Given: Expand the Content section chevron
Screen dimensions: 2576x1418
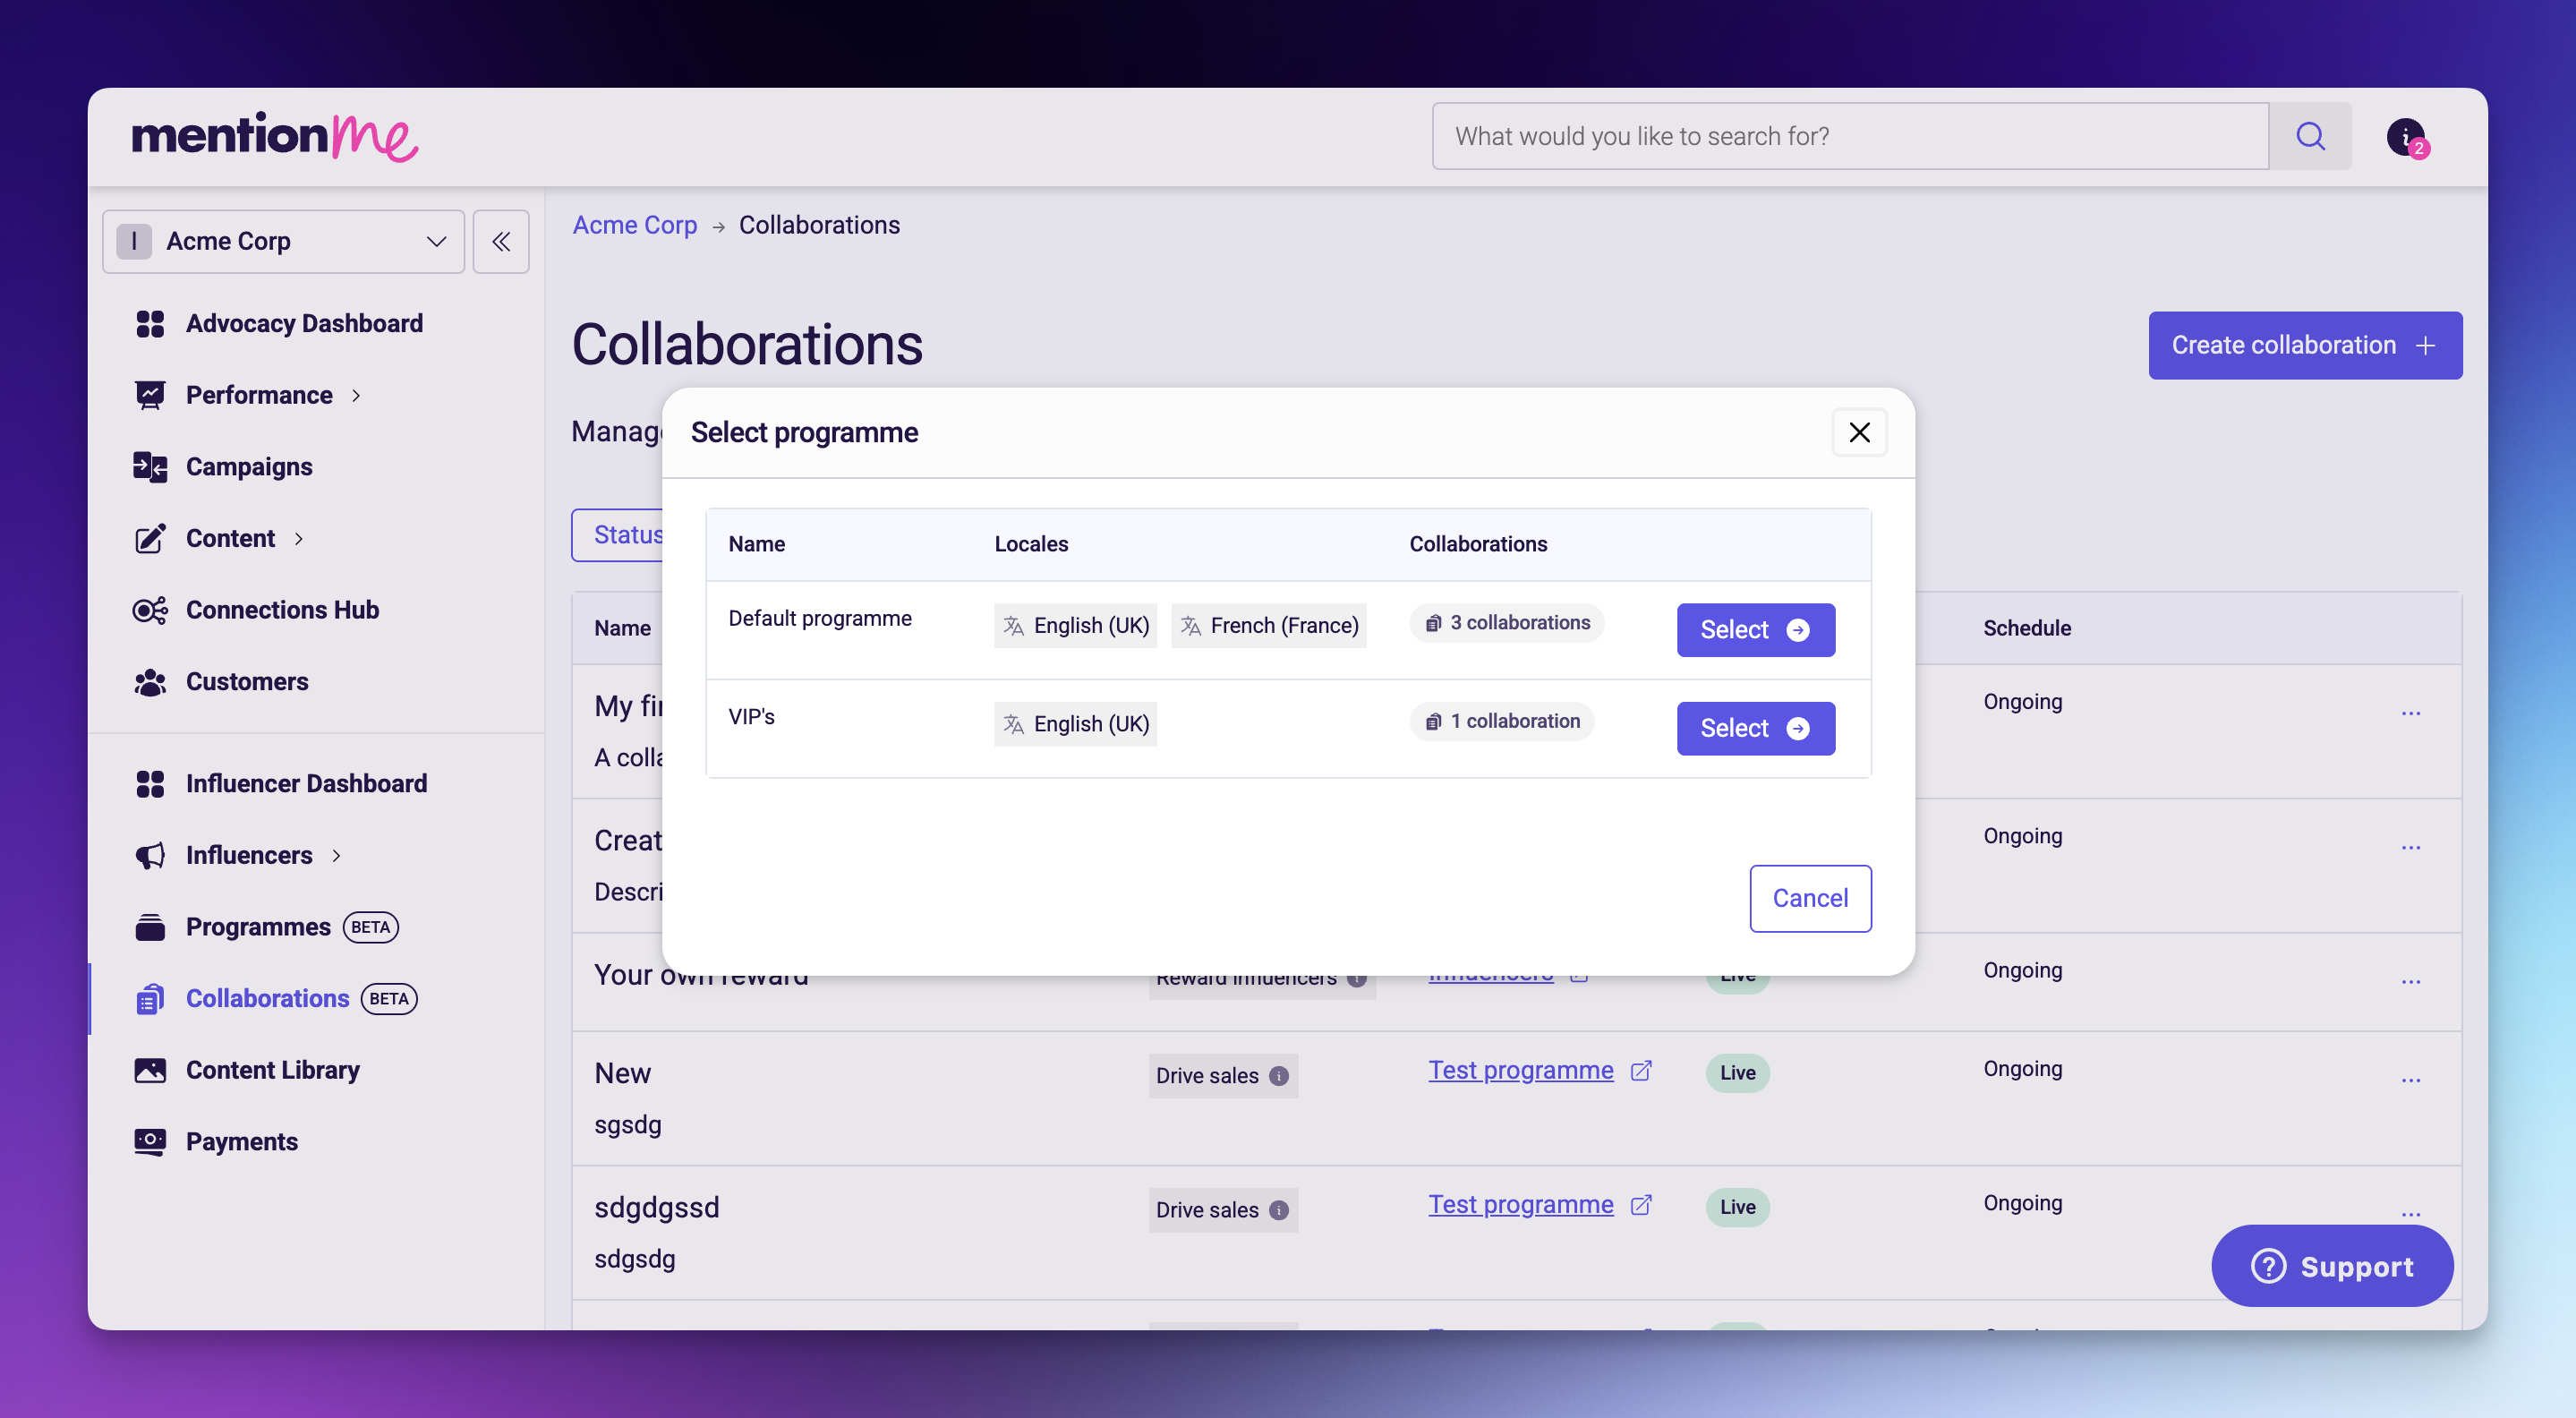Looking at the screenshot, I should pyautogui.click(x=299, y=538).
